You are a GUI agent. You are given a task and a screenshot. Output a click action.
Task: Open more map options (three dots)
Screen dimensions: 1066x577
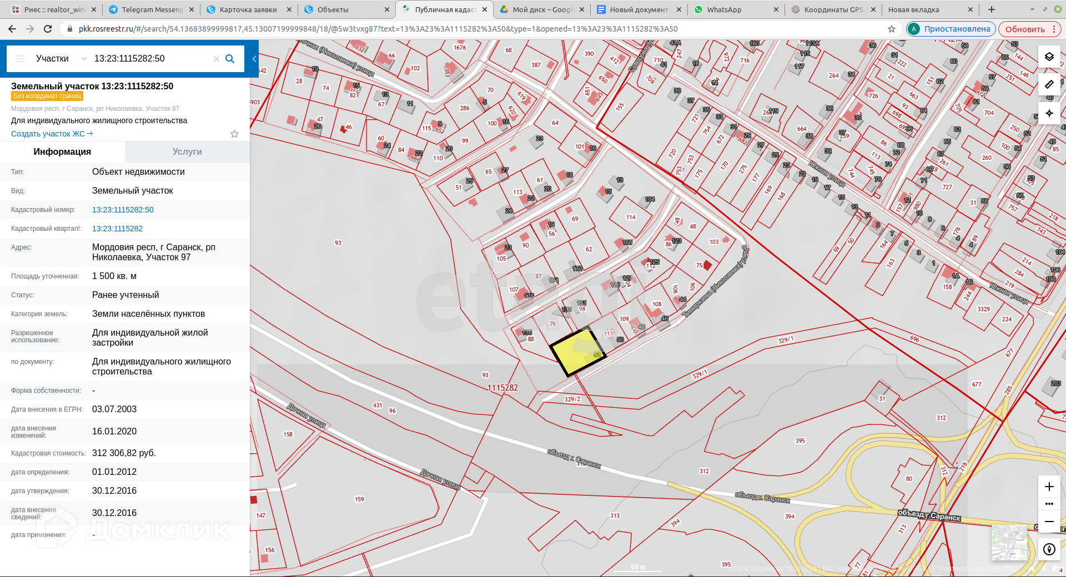coord(1049,504)
